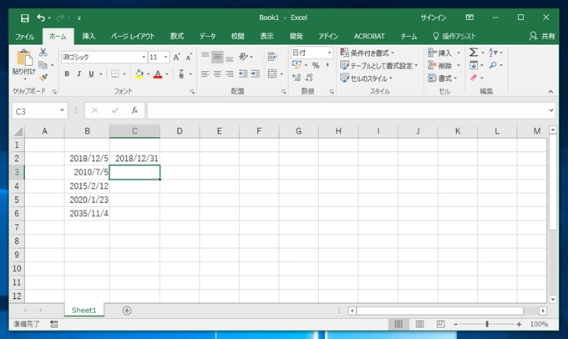Screen dimensions: 568x339
Task: Switch to the 挿入 ribbon tab
Action: (x=89, y=36)
